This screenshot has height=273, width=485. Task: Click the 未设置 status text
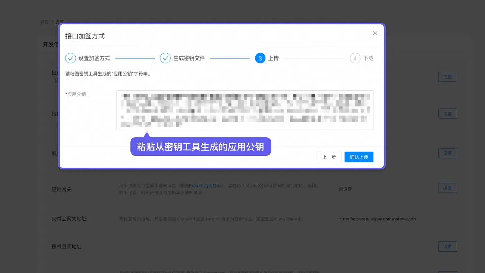pos(345,189)
